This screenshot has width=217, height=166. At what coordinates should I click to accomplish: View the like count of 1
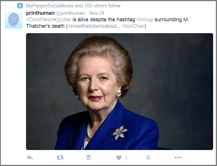tap(126, 158)
